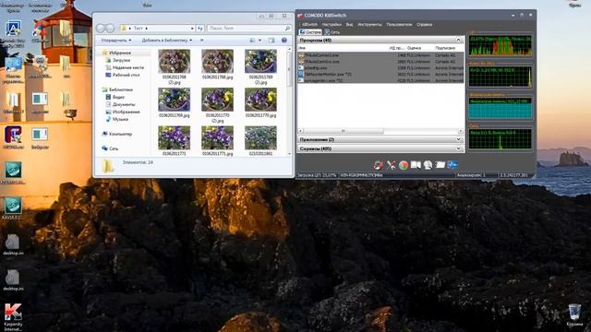Open the Изображения library in Explorer sidebar

123,112
